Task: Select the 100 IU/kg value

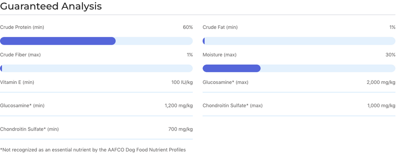Action: tap(182, 82)
